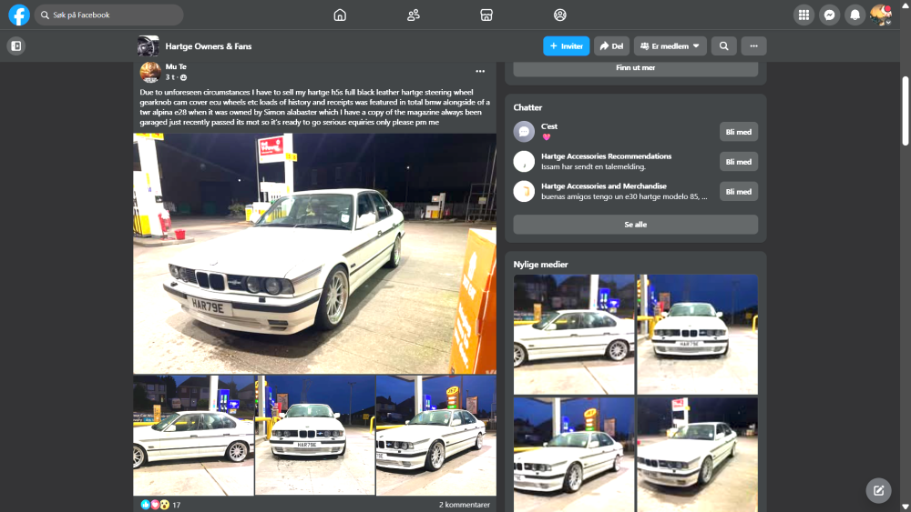This screenshot has height=512, width=911.
Task: Open the Friends icon in top navigation
Action: pos(414,15)
